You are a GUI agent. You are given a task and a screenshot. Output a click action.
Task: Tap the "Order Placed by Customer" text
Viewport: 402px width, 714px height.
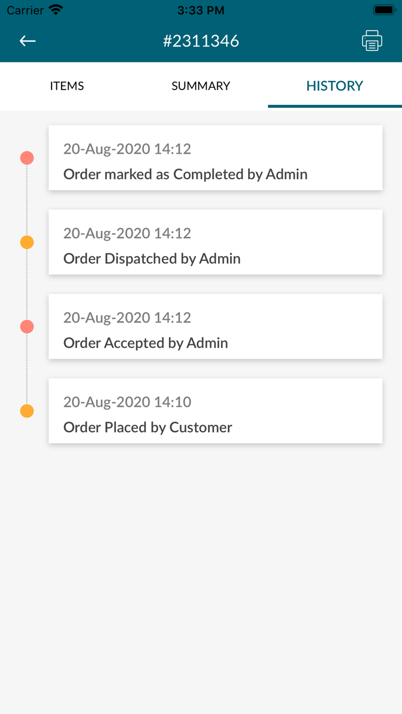pyautogui.click(x=148, y=427)
